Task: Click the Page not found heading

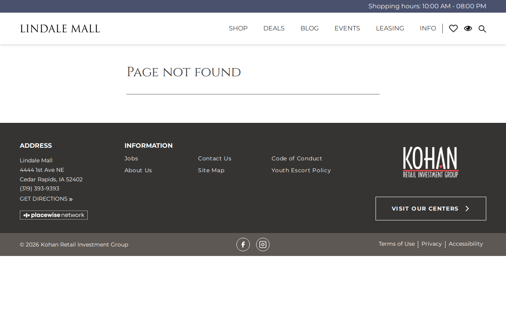Action: click(x=183, y=72)
